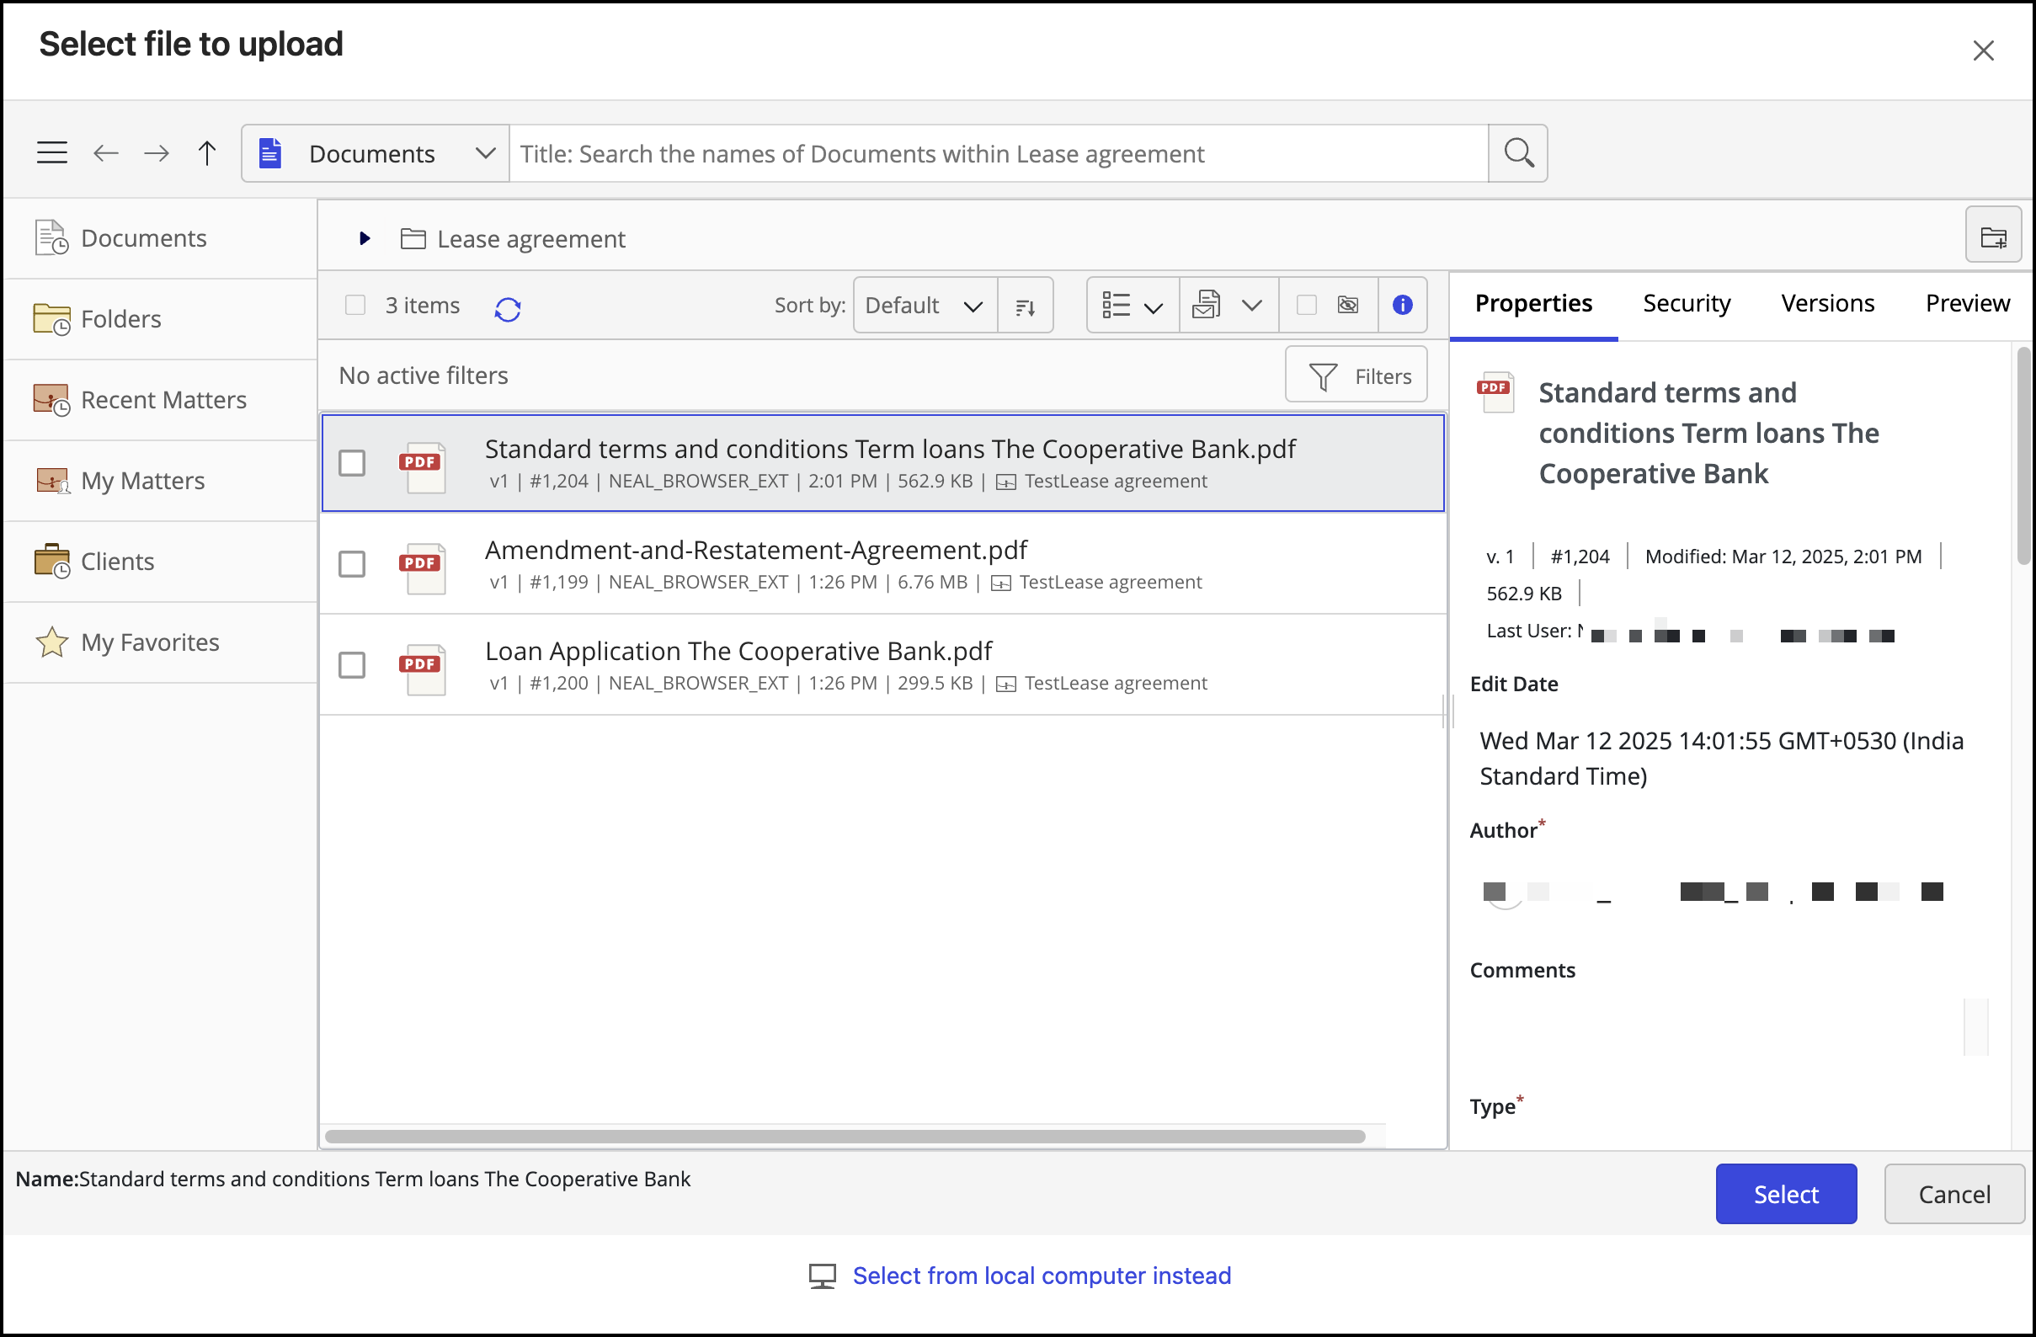The width and height of the screenshot is (2036, 1337).
Task: Check the Loan Application PDF checkbox
Action: pos(352,665)
